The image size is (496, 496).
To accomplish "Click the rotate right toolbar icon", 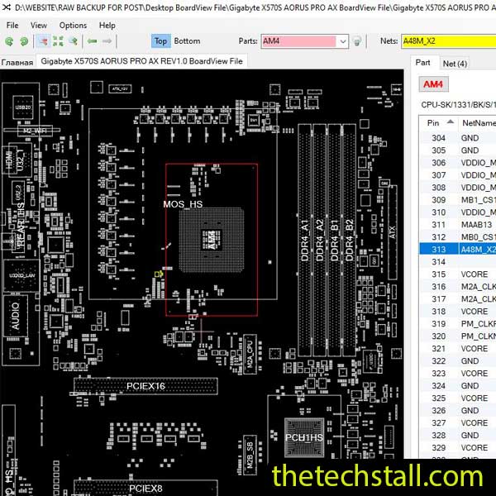I will pos(26,41).
